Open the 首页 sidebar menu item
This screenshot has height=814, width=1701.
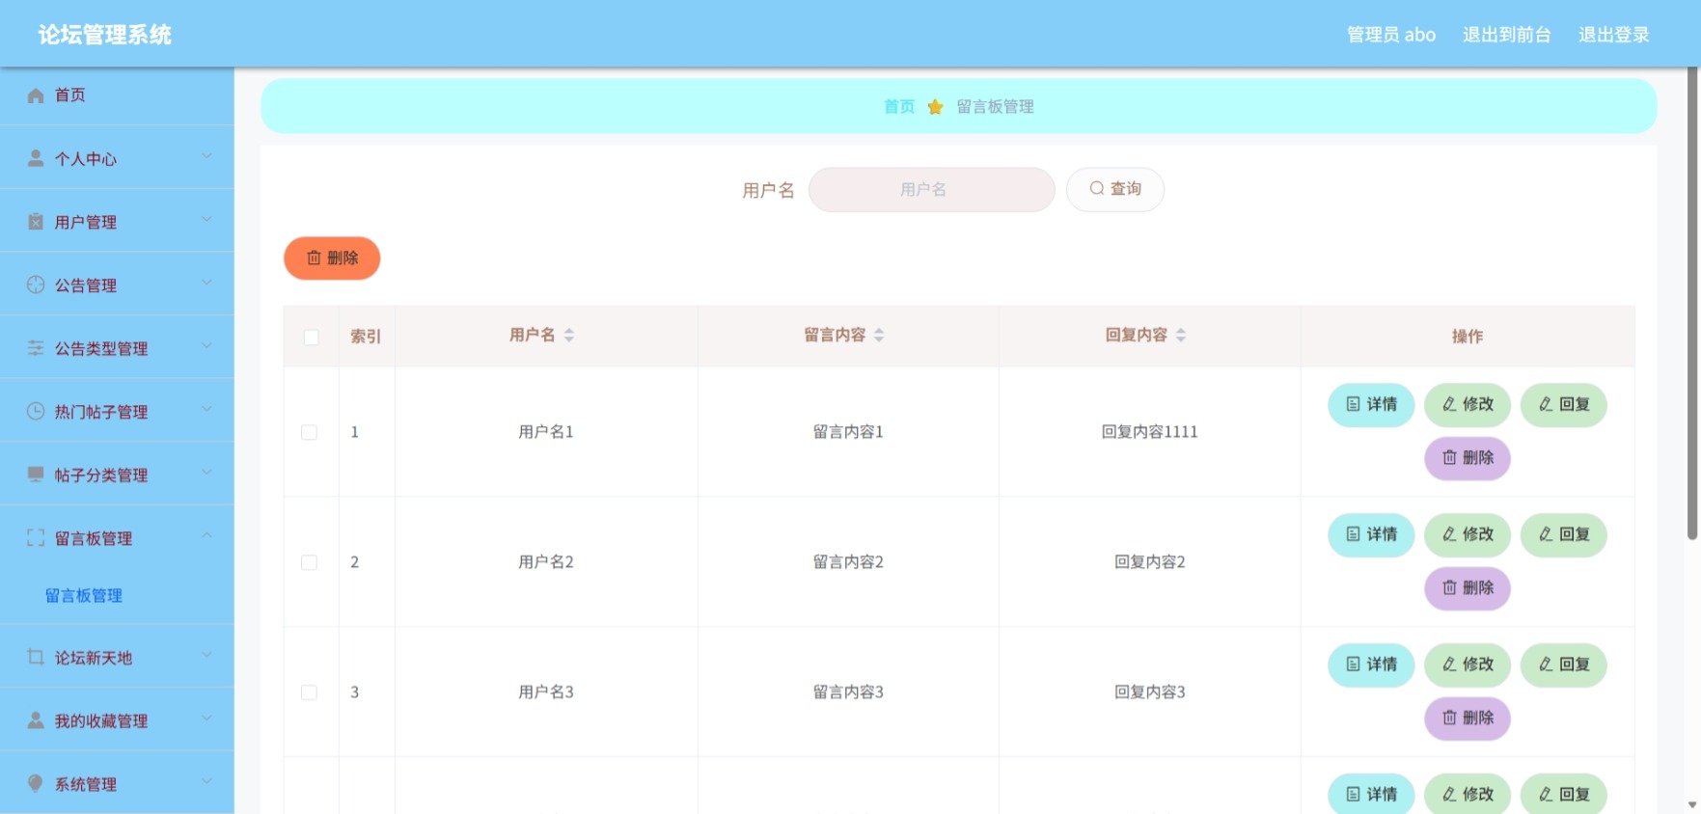click(117, 95)
